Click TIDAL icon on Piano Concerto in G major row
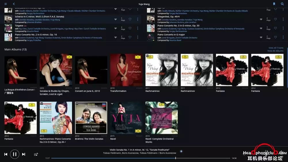The width and height of the screenshot is (288, 162). (x=261, y=37)
